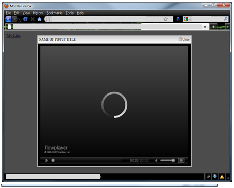
Task: Start playback with the play button
Action: (47, 160)
